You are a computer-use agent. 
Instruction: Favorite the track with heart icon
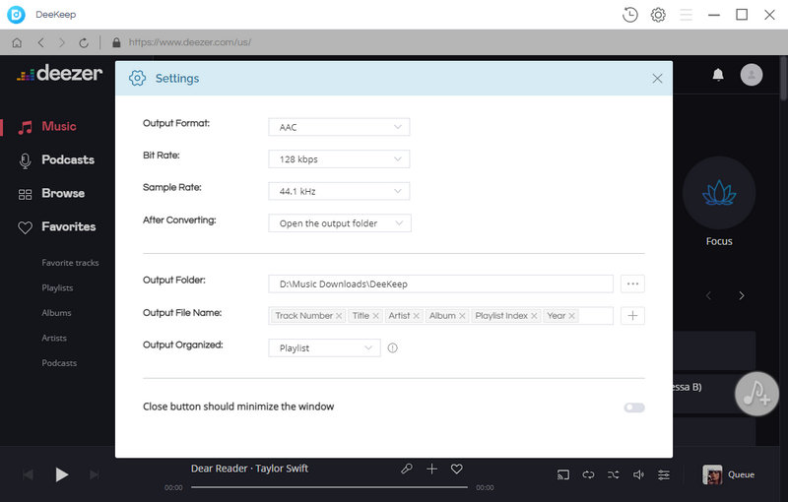456,469
